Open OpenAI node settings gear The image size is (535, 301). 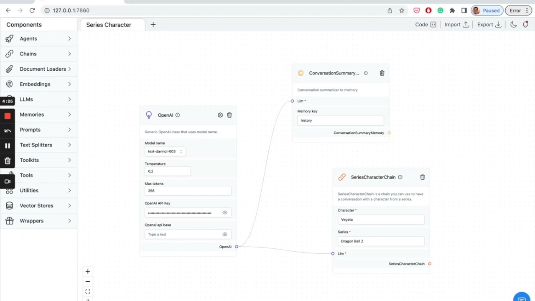click(x=220, y=115)
